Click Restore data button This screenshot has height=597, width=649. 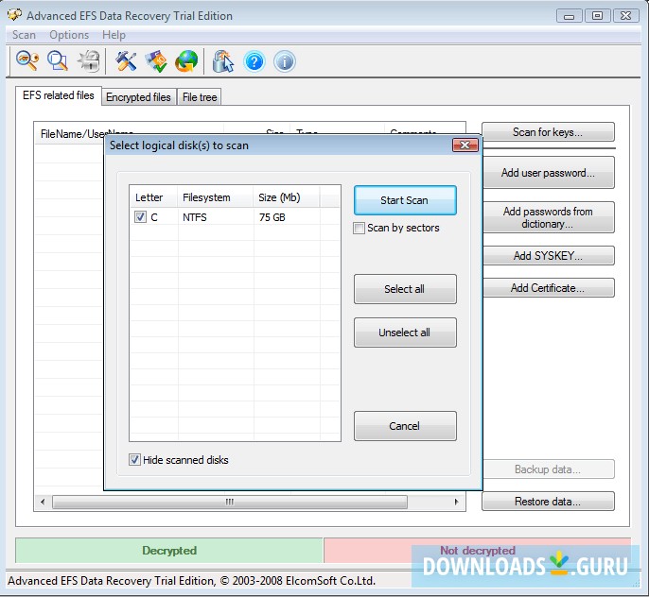coord(548,502)
